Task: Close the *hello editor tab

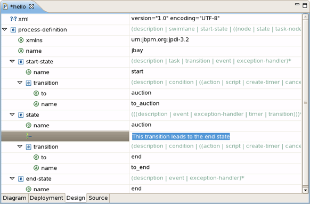Action: 31,6
